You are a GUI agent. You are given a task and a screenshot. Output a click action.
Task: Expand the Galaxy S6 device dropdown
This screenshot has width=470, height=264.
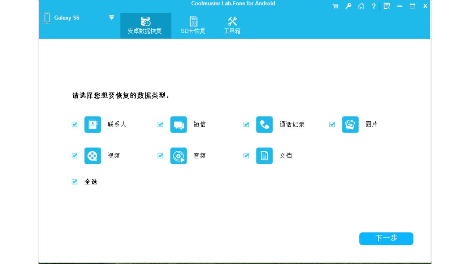111,17
